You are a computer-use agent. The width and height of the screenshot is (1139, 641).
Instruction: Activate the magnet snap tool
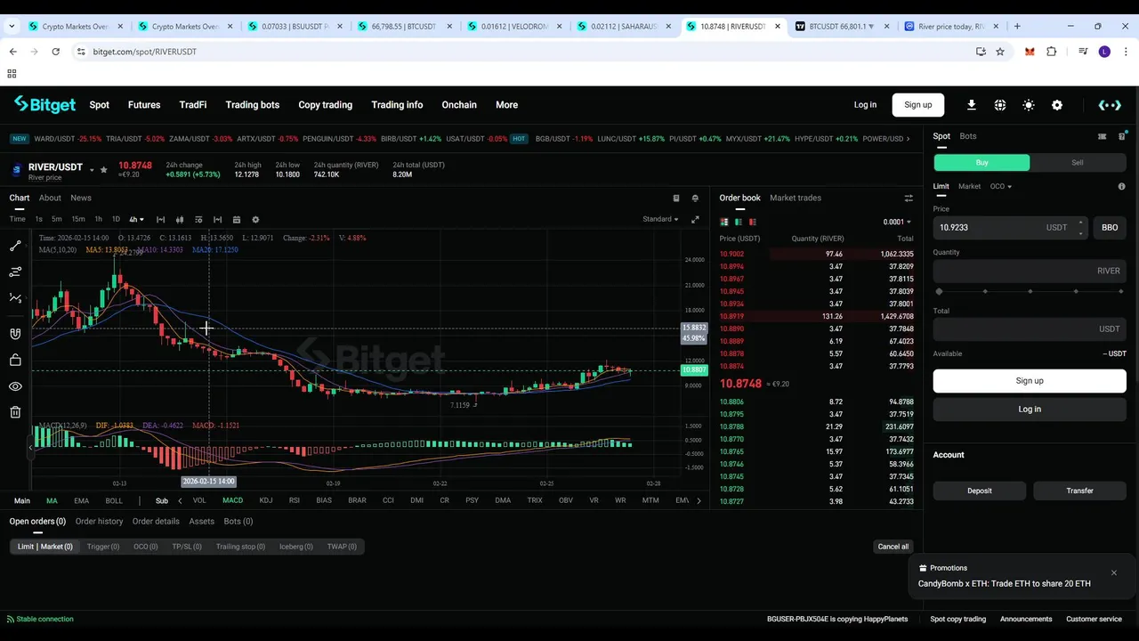(x=15, y=334)
